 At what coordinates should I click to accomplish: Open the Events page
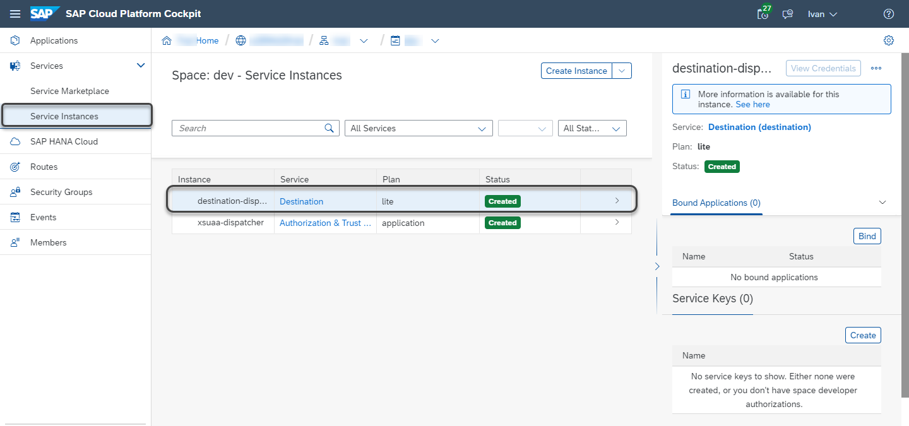pos(43,217)
